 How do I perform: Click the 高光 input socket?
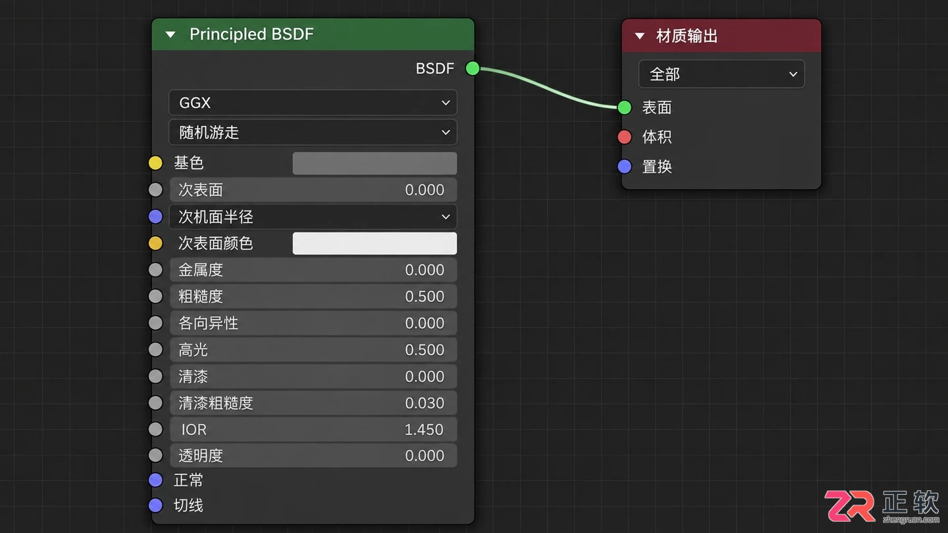tap(155, 349)
